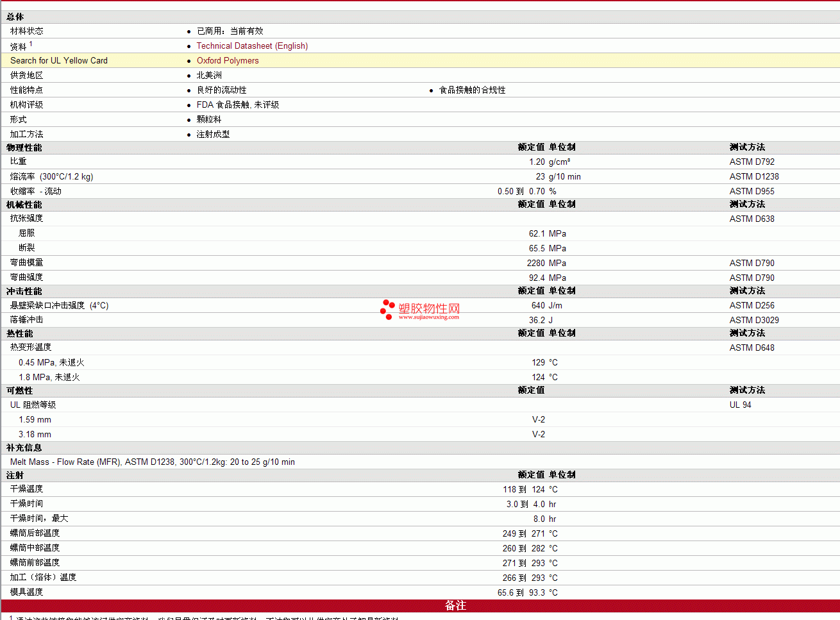
Task: Select the '640' impact strength value
Action: point(538,306)
